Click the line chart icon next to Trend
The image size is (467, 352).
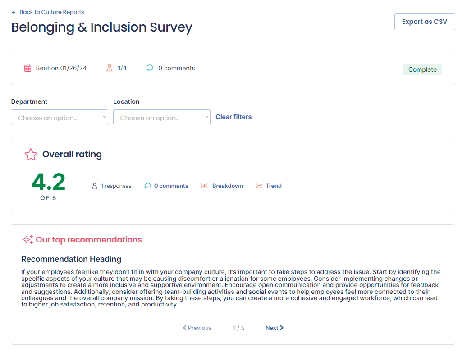(x=259, y=186)
